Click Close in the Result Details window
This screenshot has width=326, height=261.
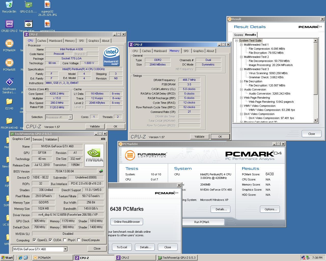311,134
